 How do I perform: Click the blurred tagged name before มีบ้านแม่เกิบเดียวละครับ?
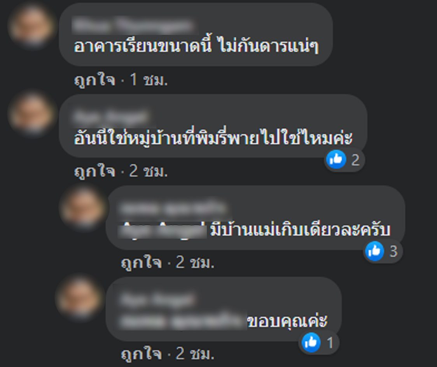[162, 230]
